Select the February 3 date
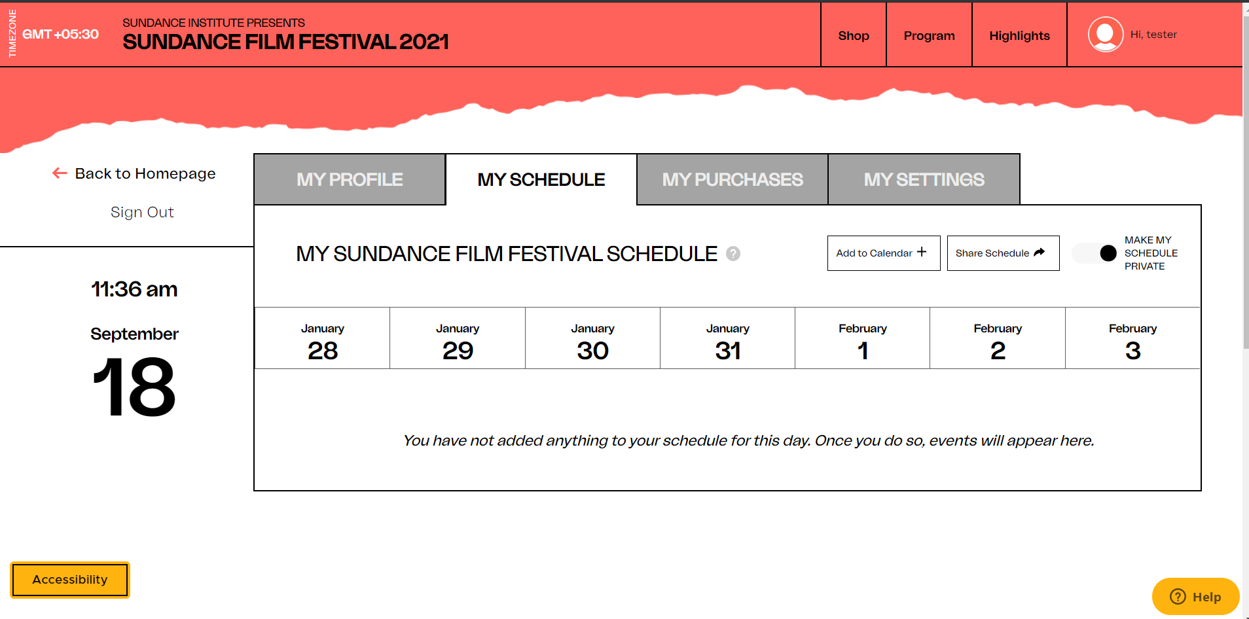1249x619 pixels. coord(1132,338)
